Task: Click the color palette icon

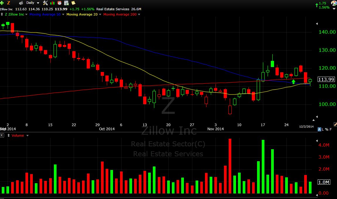Action: click(x=334, y=3)
